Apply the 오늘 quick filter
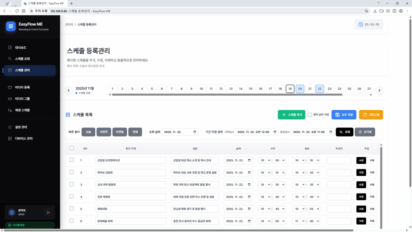The width and height of the screenshot is (412, 232). coord(88,132)
